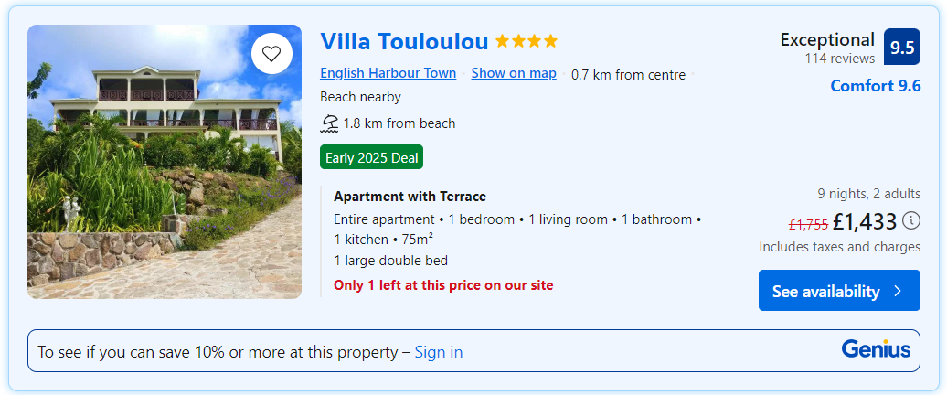Click the Apartment with Terrace room title
Viewport: 947px width, 395px height.
pyautogui.click(x=410, y=197)
